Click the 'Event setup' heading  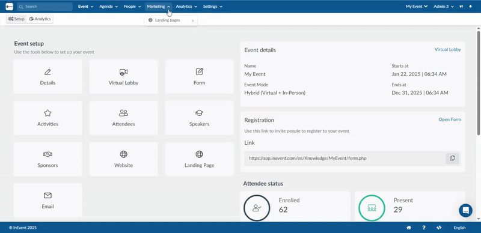tap(29, 43)
